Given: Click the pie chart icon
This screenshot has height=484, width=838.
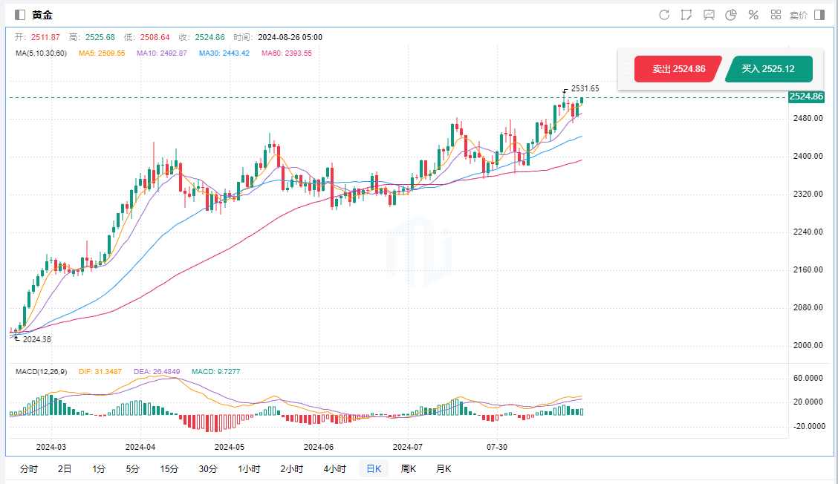Looking at the screenshot, I should point(731,15).
